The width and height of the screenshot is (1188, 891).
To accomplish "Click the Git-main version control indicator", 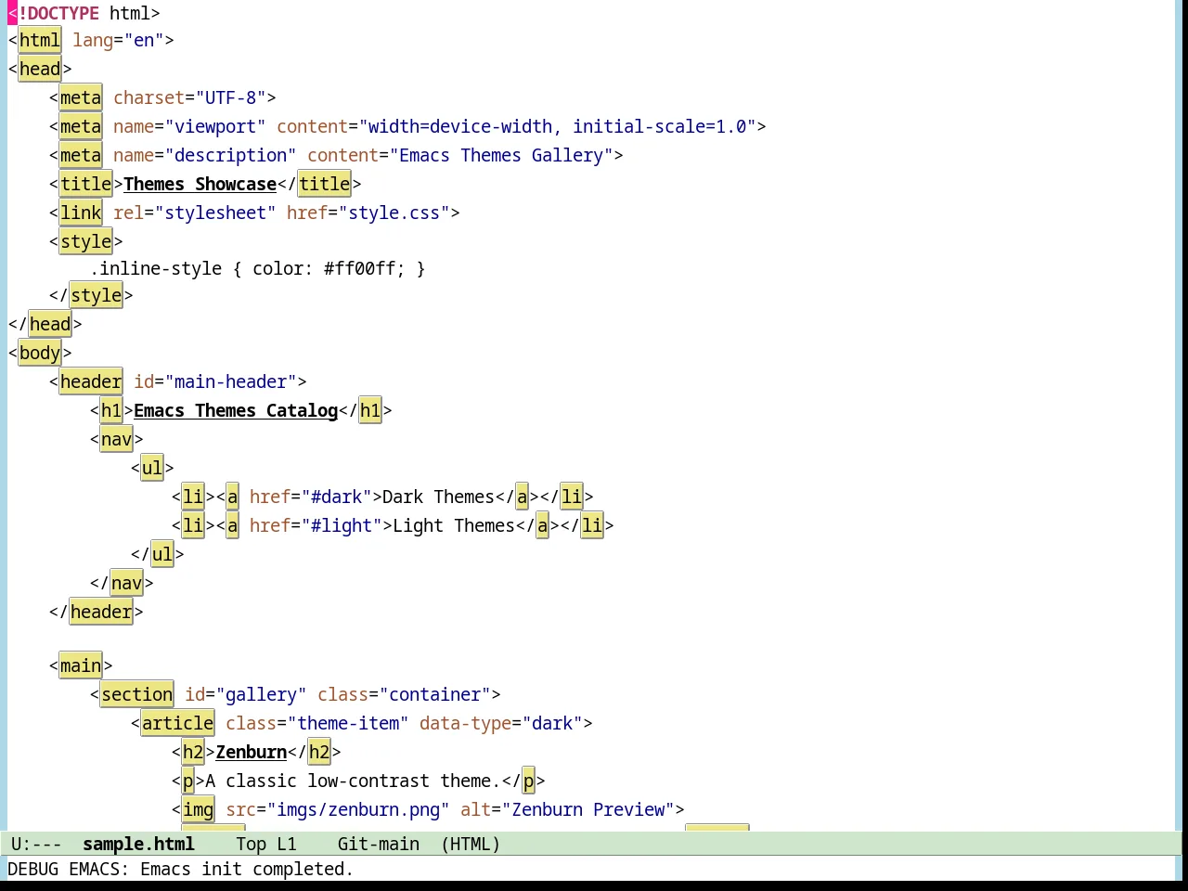I will [x=379, y=844].
